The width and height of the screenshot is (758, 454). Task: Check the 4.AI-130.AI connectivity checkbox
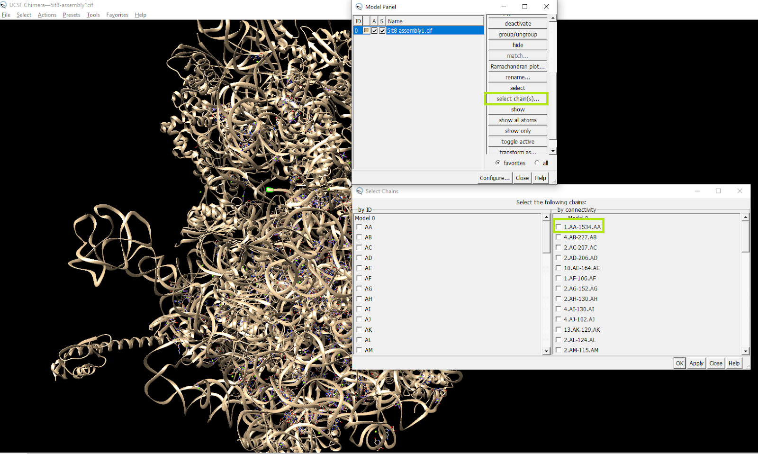(x=559, y=309)
